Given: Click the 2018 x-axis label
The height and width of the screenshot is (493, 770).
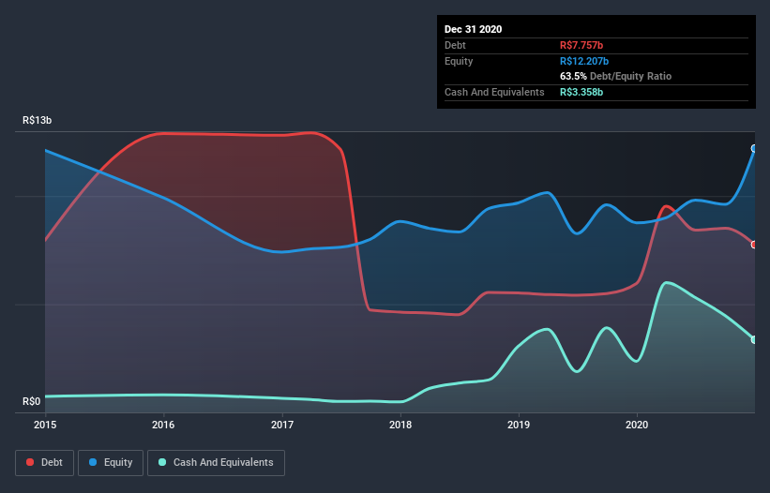Looking at the screenshot, I should [x=400, y=425].
